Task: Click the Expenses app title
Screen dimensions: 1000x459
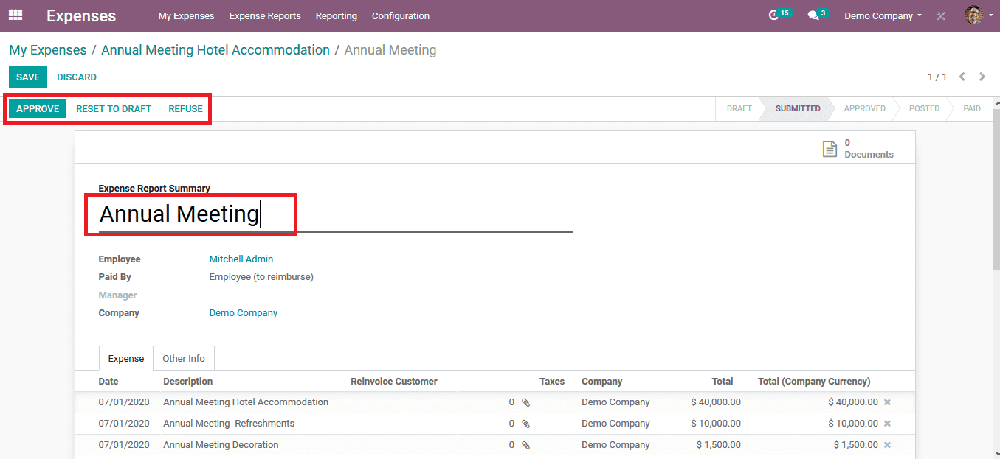Action: point(81,15)
